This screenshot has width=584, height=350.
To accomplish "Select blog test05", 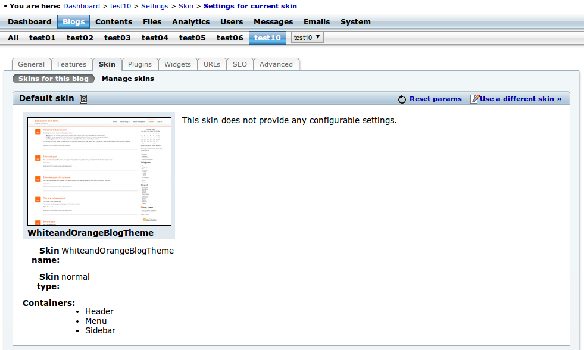I will point(192,38).
